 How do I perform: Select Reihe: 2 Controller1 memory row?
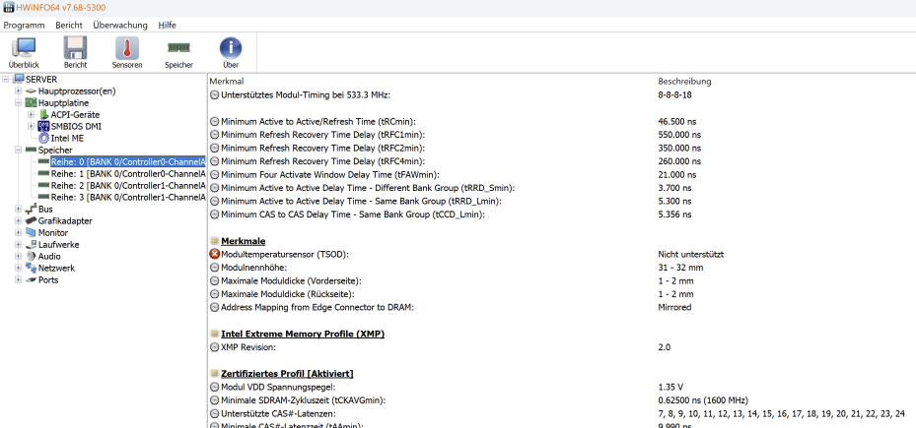point(128,185)
